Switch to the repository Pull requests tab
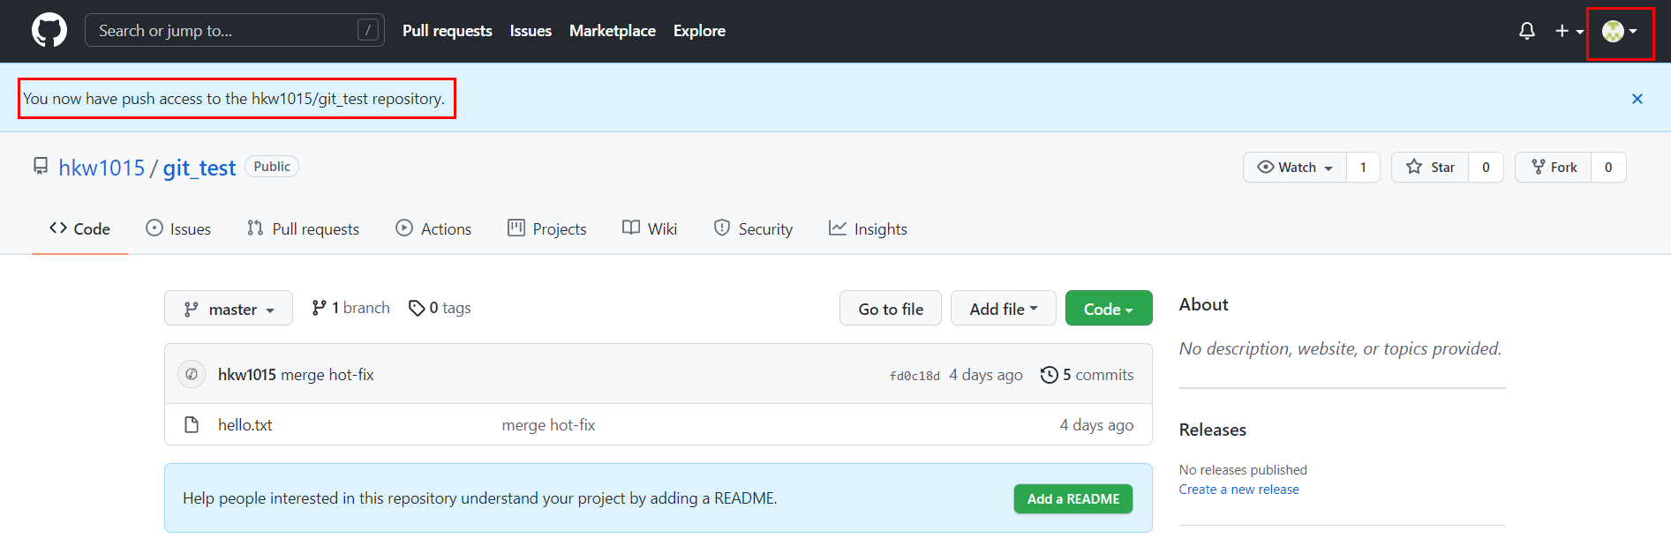The height and width of the screenshot is (546, 1671). point(303,229)
